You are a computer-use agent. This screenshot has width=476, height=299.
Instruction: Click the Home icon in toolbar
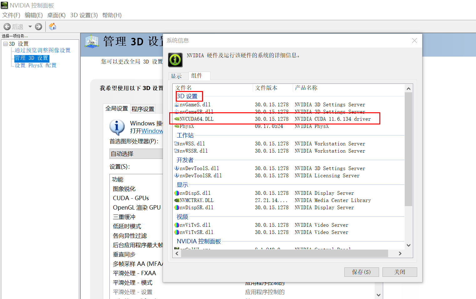pyautogui.click(x=53, y=27)
